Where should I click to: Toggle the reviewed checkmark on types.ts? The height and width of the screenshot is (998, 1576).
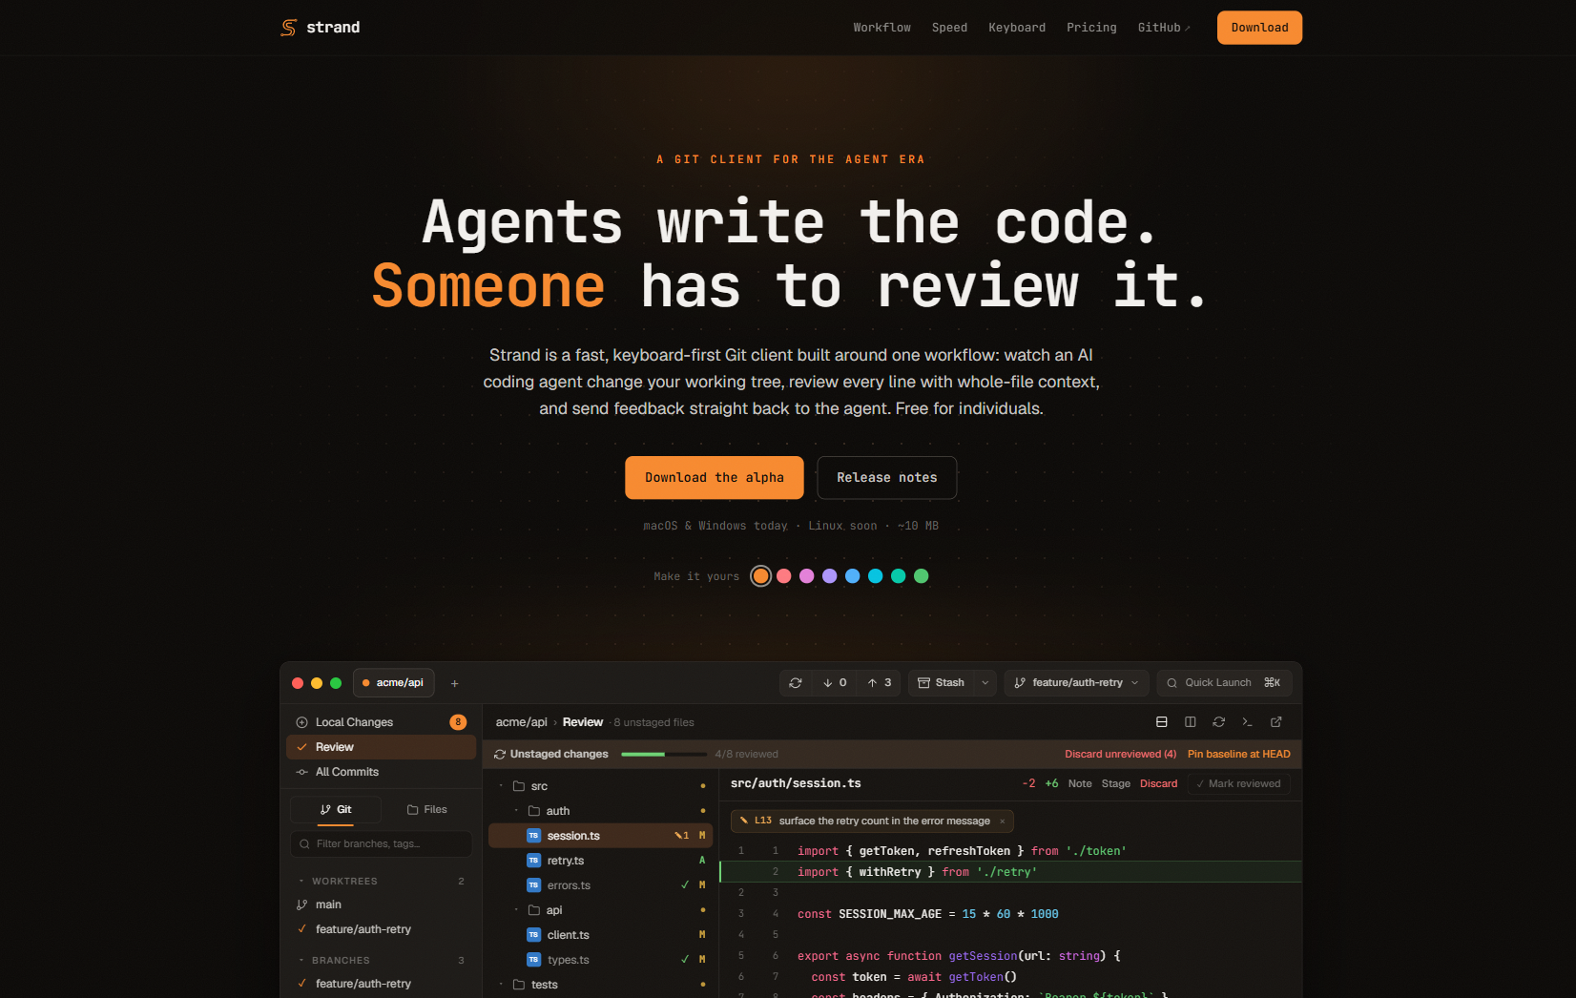pyautogui.click(x=684, y=960)
